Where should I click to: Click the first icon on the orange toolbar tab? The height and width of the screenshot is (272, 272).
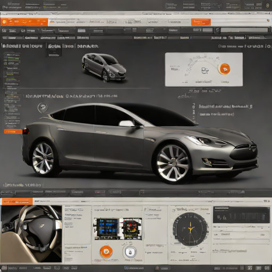4,22
